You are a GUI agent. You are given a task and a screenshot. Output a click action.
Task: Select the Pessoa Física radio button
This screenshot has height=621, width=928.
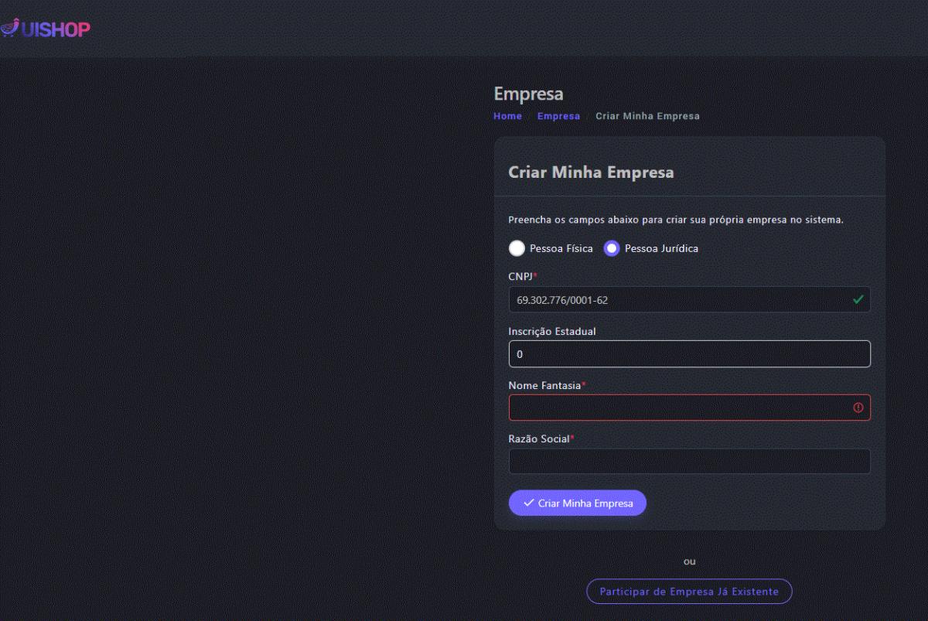pyautogui.click(x=517, y=249)
